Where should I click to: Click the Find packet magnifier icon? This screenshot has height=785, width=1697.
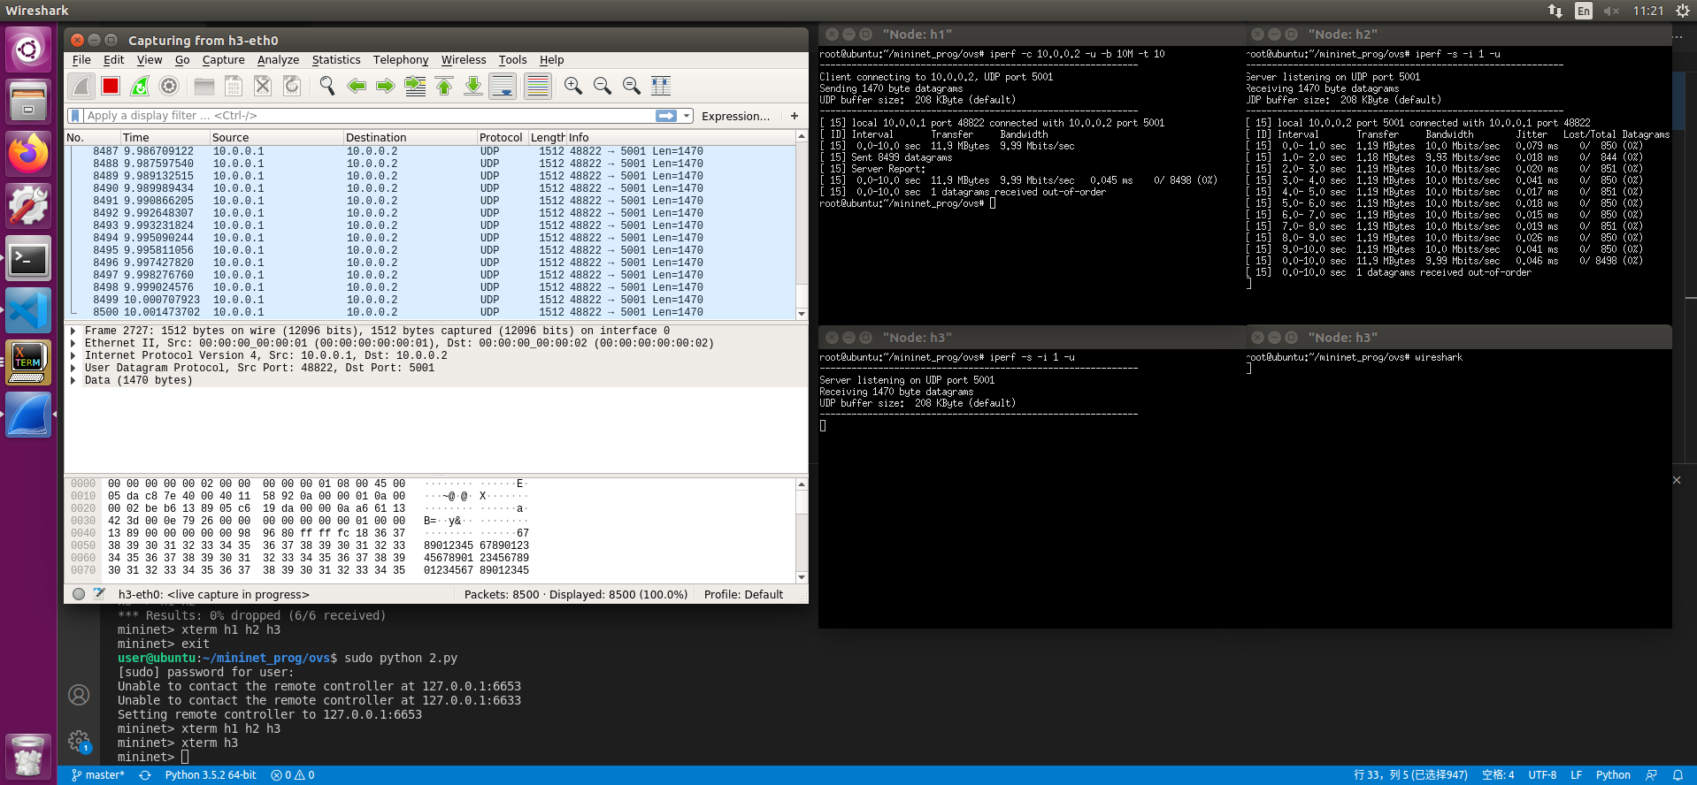pos(327,86)
